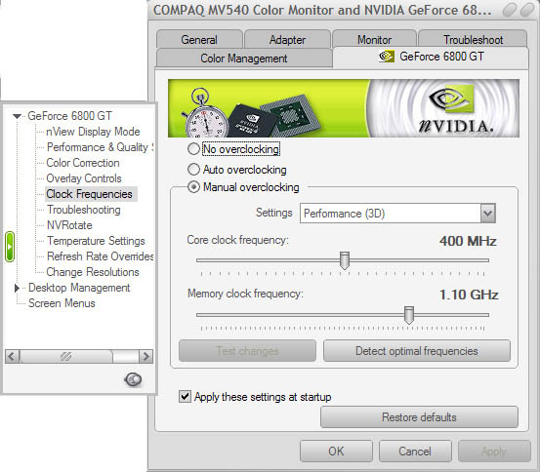Select Color Correction in tree
This screenshot has height=472, width=540.
(x=83, y=163)
